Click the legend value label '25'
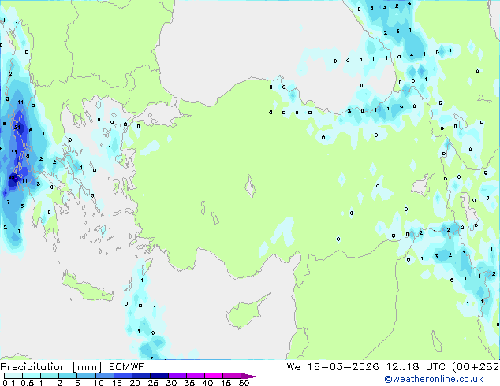The height and width of the screenshot is (386, 500). click(x=153, y=383)
